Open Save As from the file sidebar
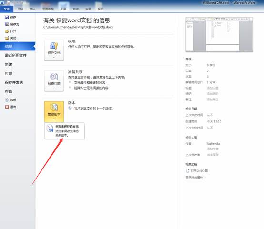Viewport: 264px width, 229px height. click(x=12, y=24)
